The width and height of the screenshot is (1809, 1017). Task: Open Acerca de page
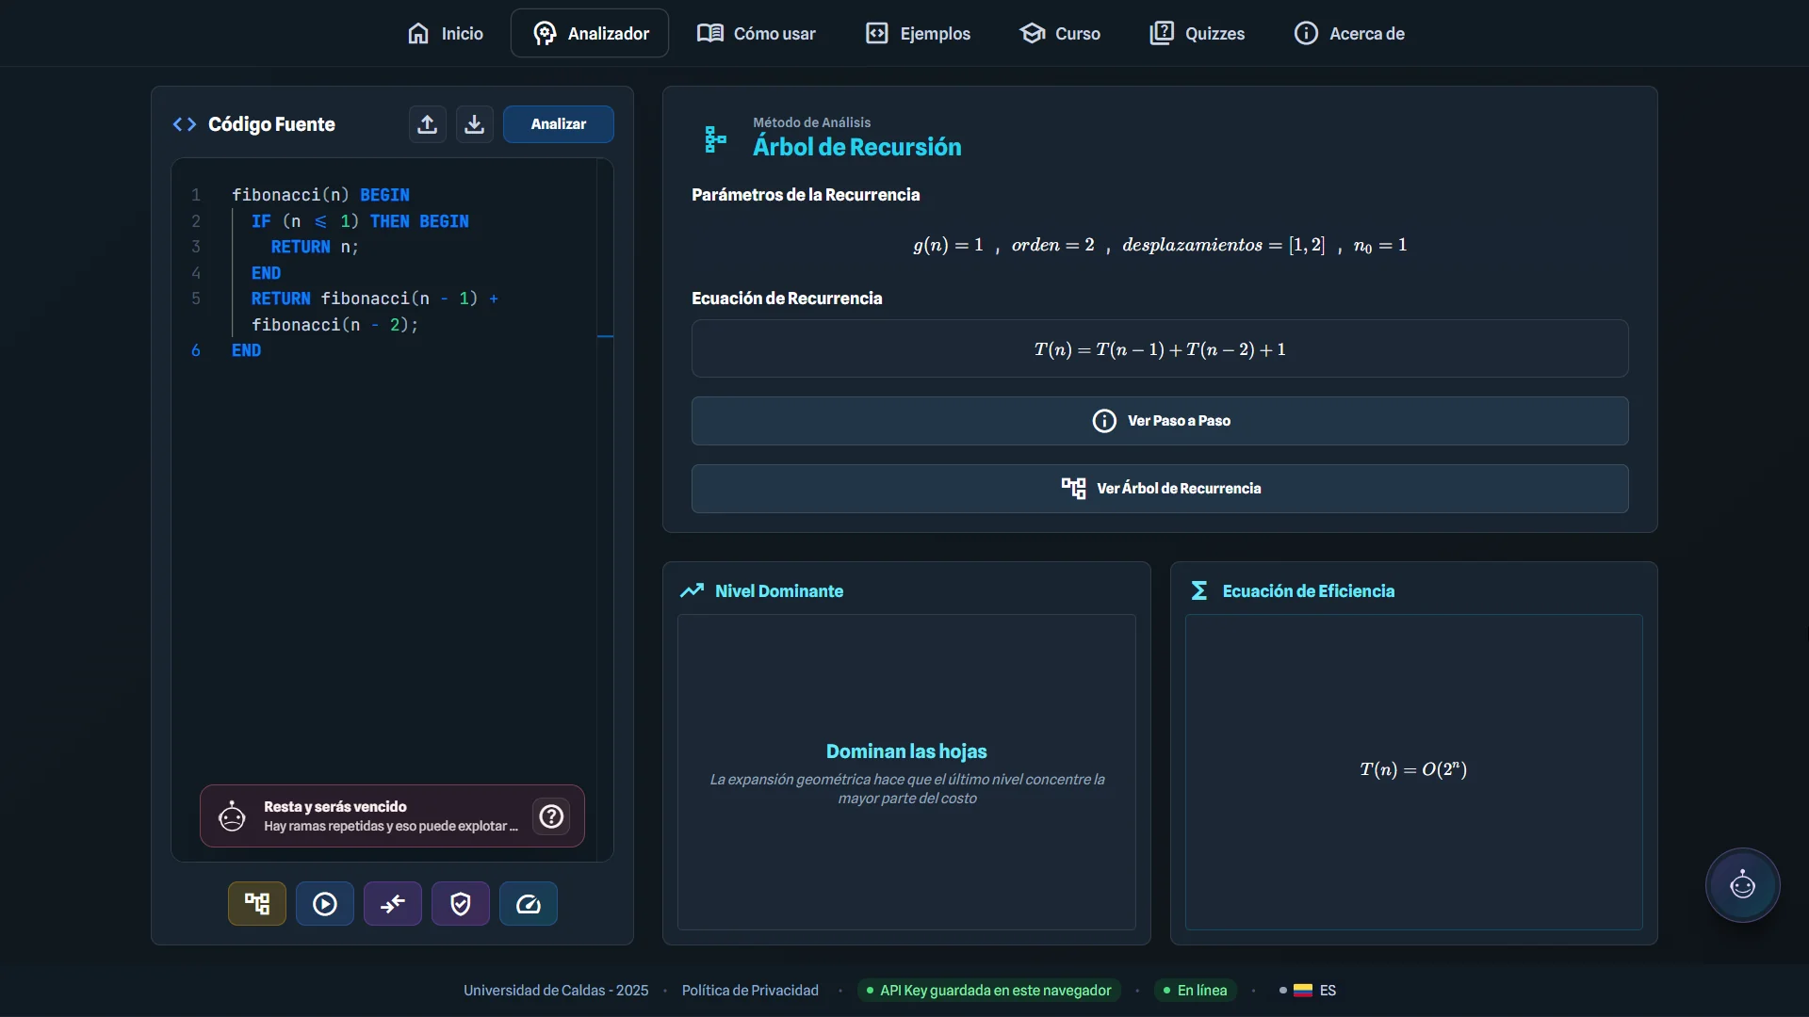click(1349, 33)
